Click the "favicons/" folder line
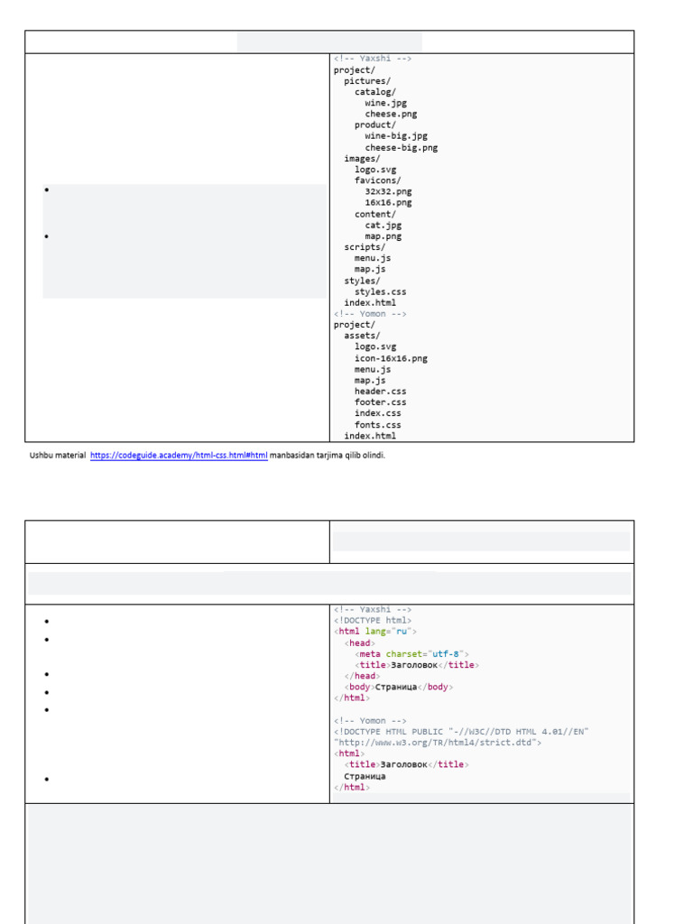Viewport: 693px width, 924px height. [378, 180]
